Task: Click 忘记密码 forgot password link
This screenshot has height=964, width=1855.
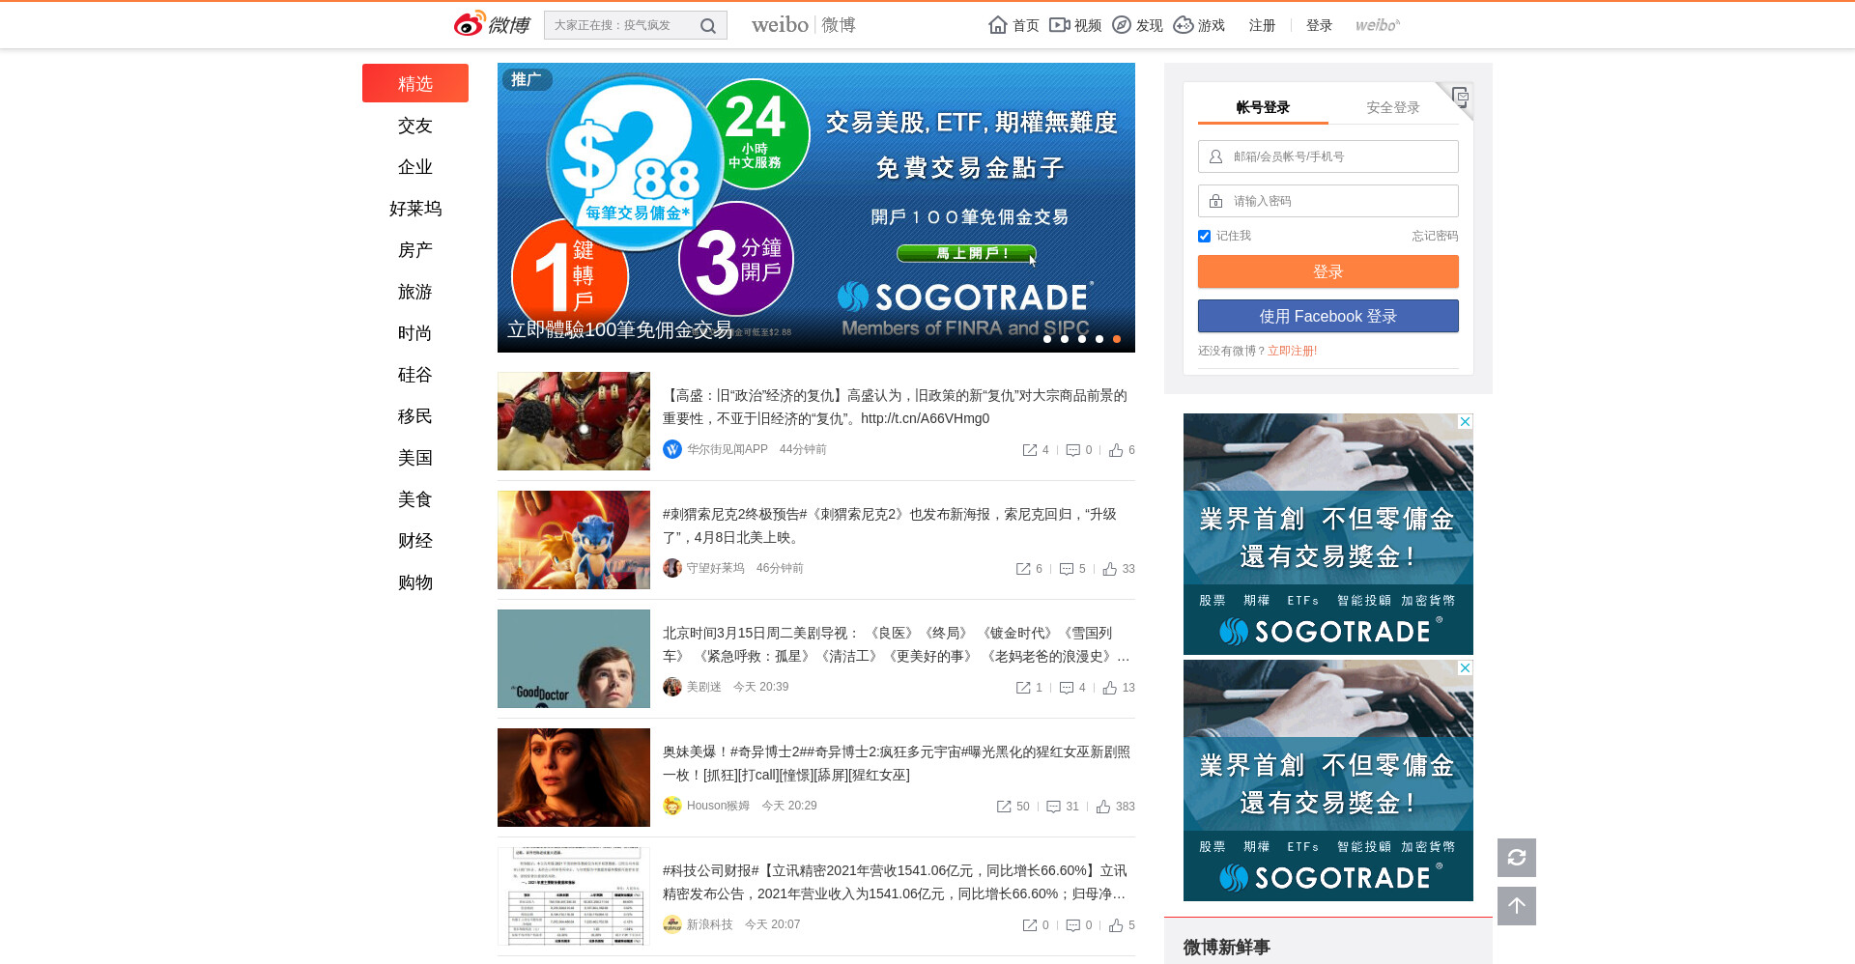Action: pyautogui.click(x=1435, y=236)
